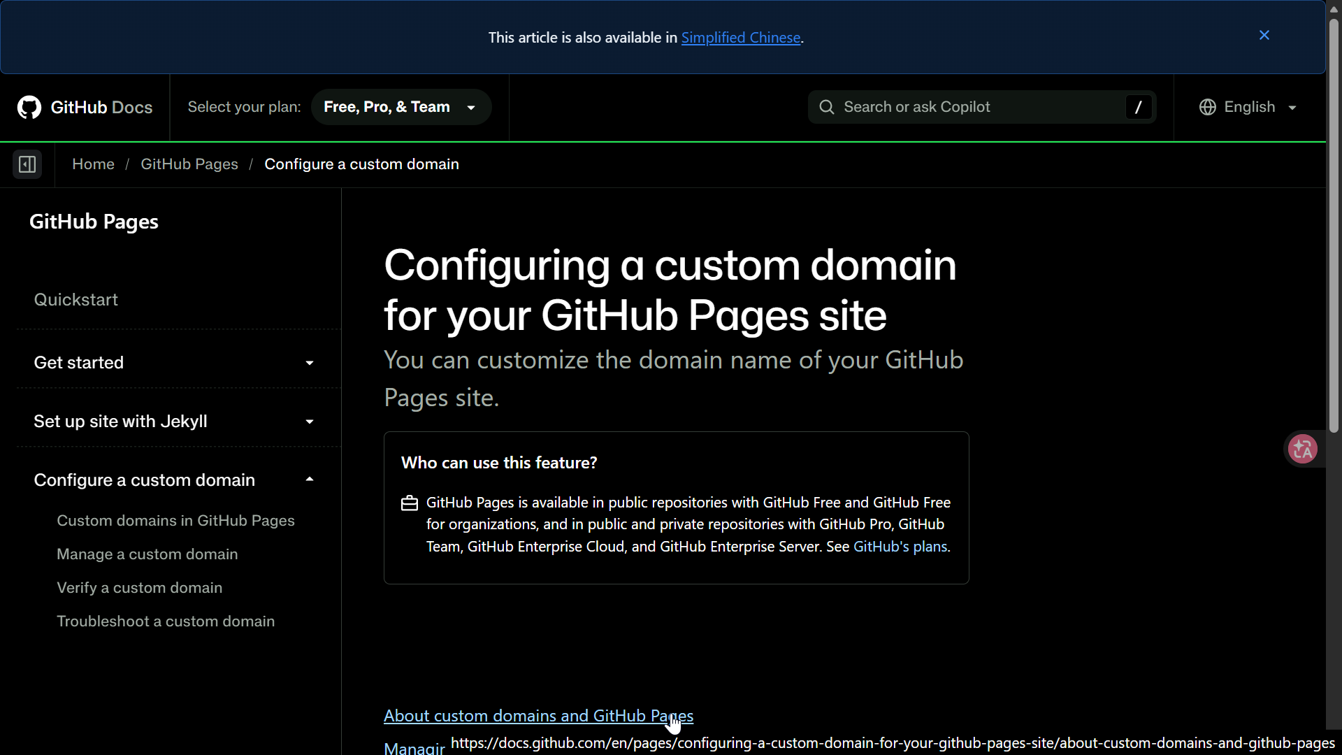Viewport: 1342px width, 755px height.
Task: Open Troubleshoot a custom domain
Action: 166,621
